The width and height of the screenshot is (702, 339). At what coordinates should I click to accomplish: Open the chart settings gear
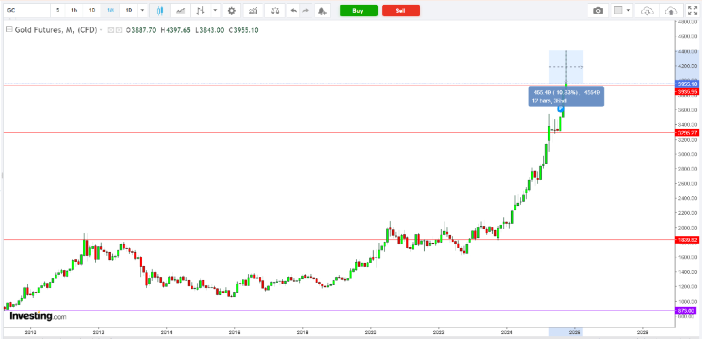(x=231, y=10)
